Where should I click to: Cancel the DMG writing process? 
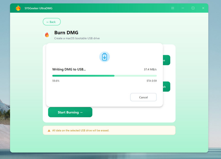click(x=143, y=97)
